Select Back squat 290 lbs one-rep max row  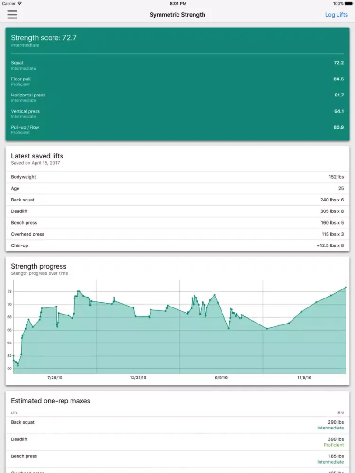coord(177,425)
